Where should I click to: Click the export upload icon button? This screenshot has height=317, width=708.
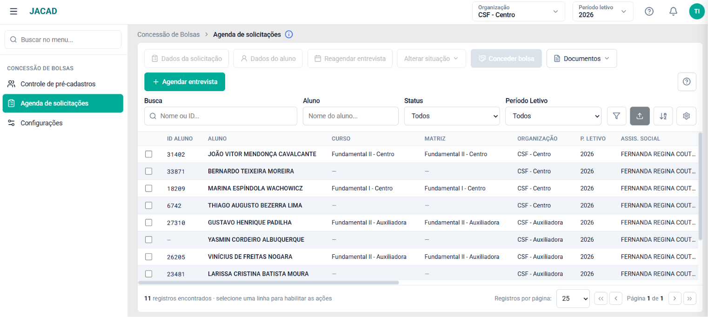click(640, 116)
